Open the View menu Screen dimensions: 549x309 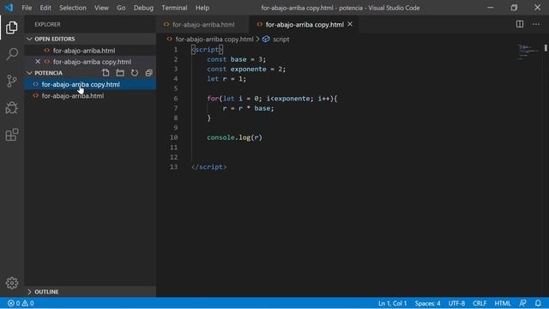(101, 8)
